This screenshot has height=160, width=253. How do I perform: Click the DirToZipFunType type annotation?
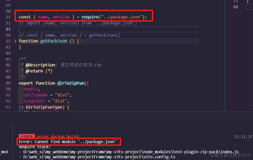pos(44,107)
